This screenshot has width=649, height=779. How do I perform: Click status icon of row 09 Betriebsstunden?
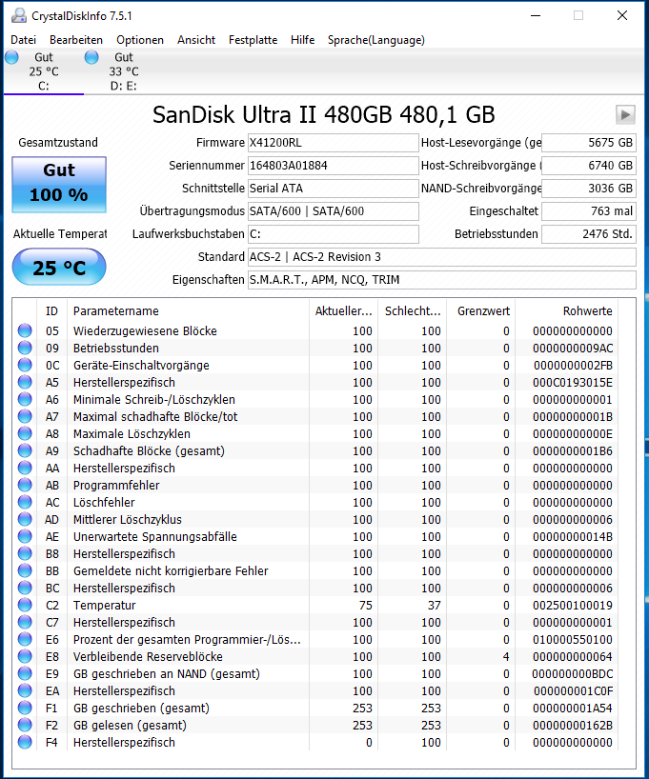pos(25,348)
